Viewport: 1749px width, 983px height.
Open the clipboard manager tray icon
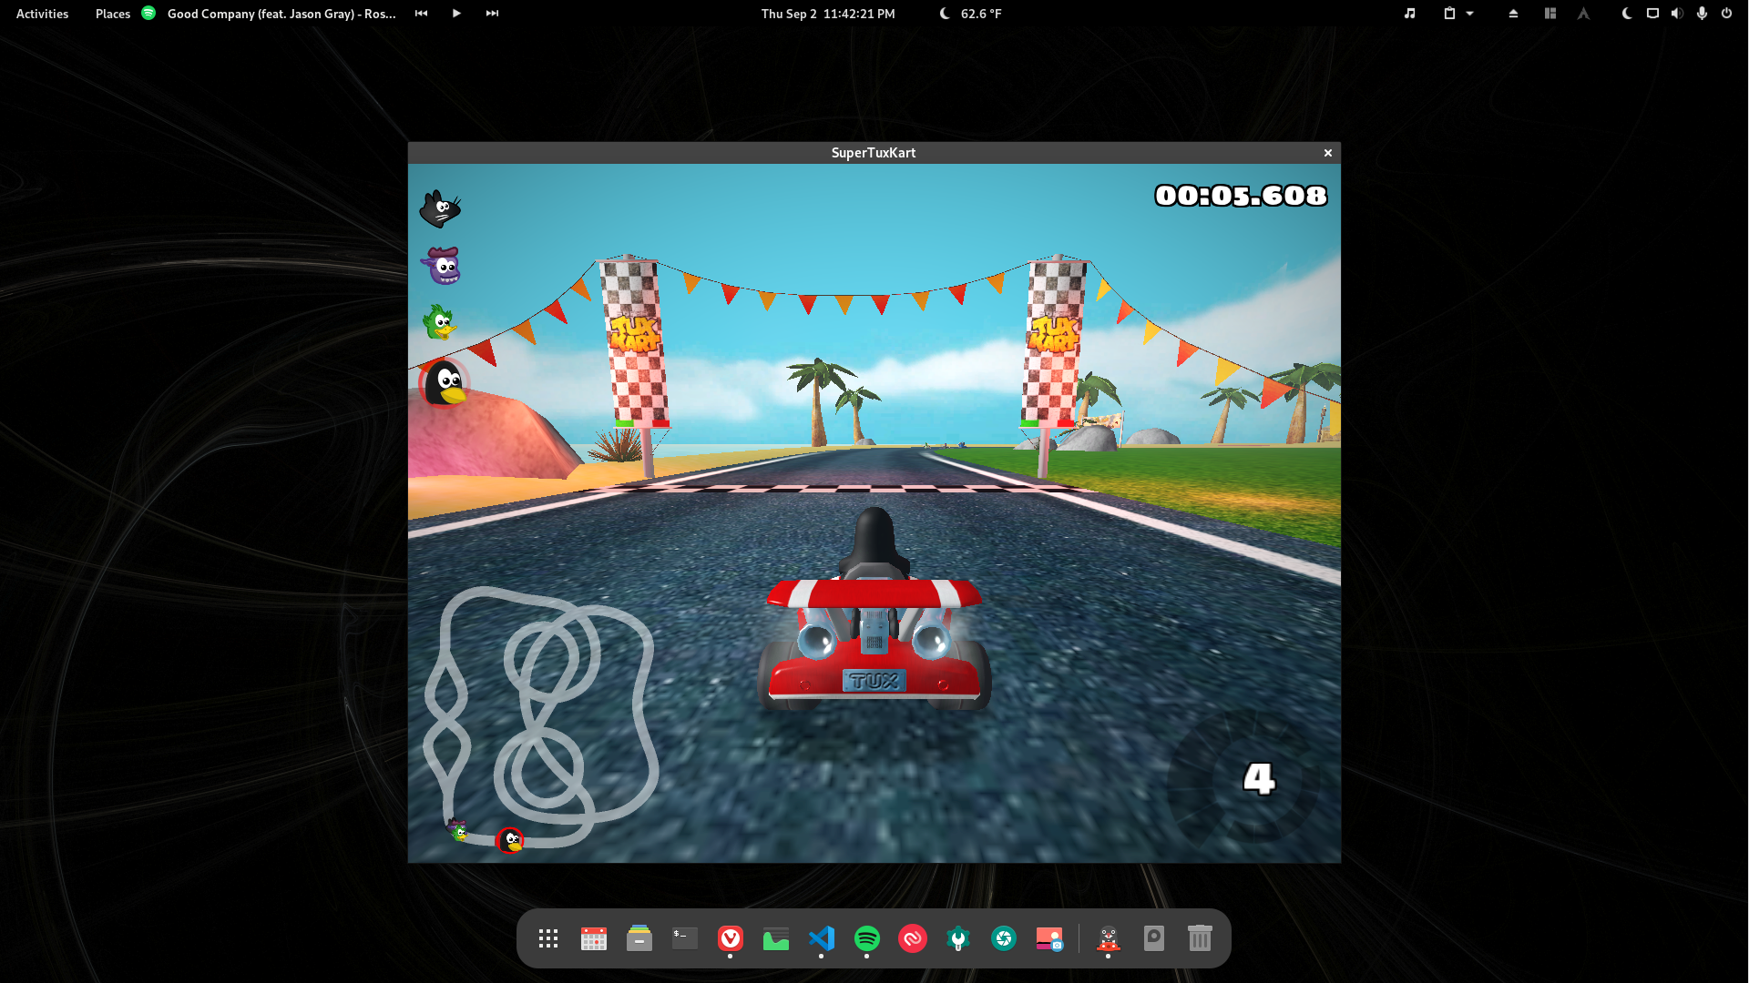1449,14
